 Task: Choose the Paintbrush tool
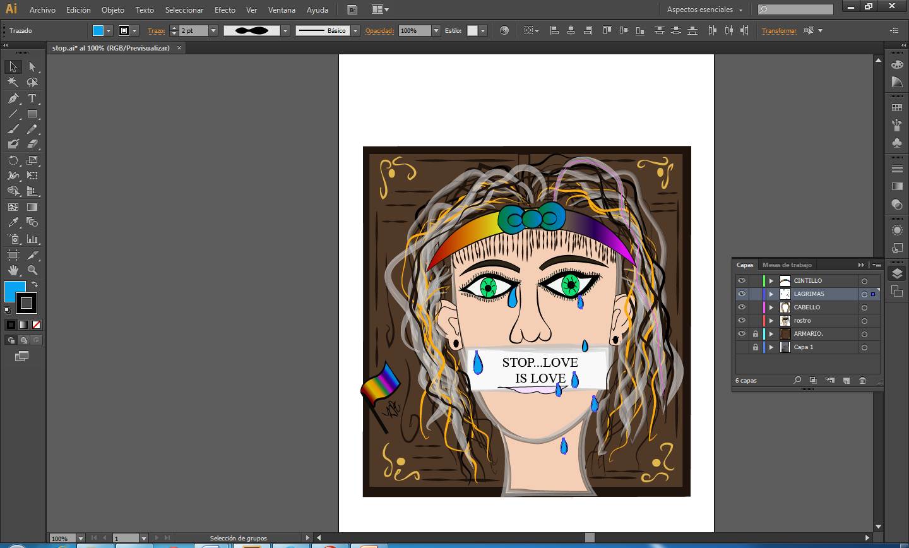coord(13,129)
